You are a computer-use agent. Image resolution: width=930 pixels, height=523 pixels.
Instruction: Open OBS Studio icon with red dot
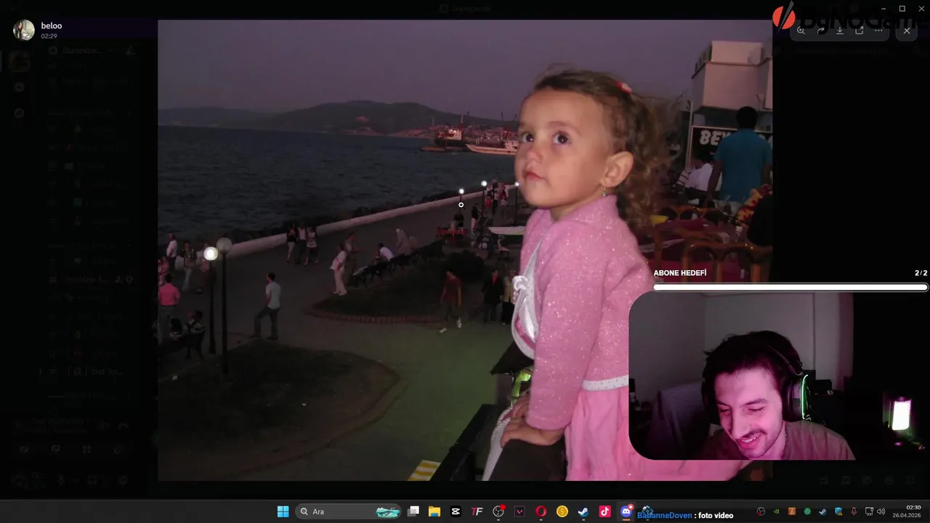point(498,511)
